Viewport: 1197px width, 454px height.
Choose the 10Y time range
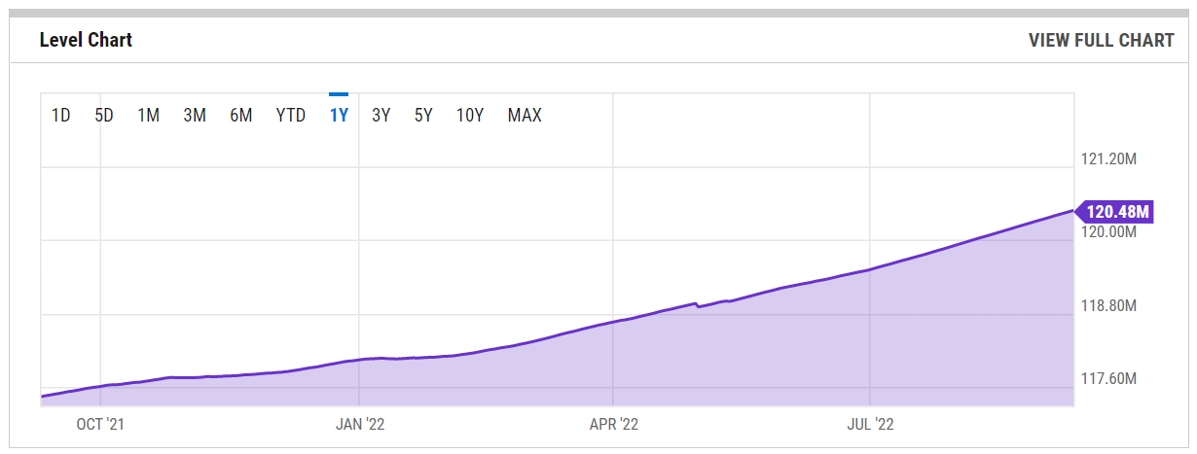pyautogui.click(x=470, y=115)
